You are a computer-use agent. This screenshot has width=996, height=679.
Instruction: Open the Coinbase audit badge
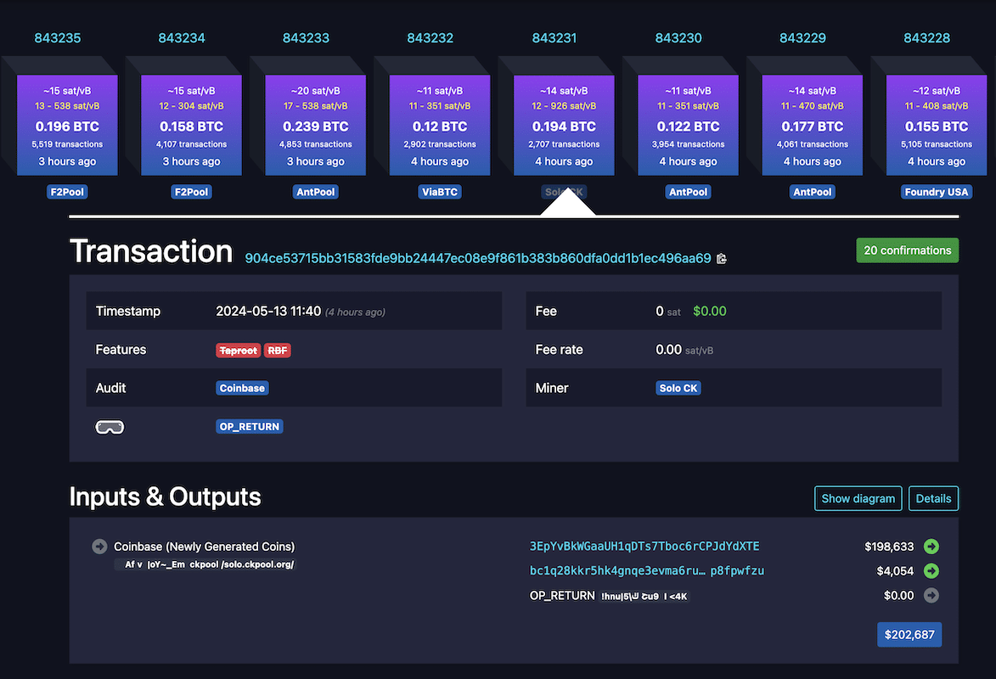click(242, 388)
